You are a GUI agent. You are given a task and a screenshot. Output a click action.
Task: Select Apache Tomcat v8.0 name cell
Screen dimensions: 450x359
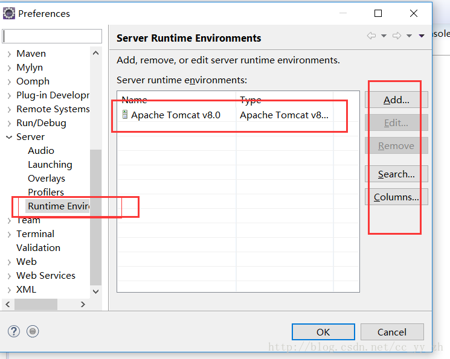pyautogui.click(x=176, y=115)
